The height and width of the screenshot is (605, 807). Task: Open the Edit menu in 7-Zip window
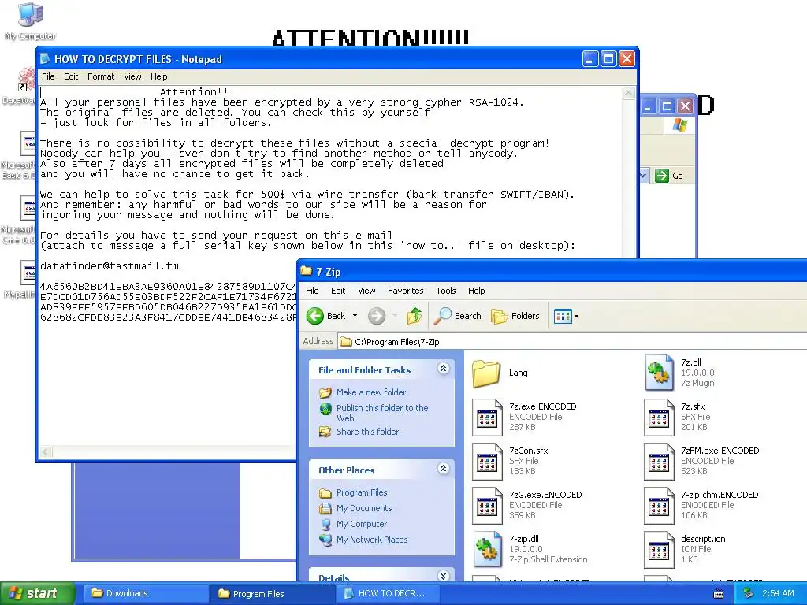tap(338, 291)
